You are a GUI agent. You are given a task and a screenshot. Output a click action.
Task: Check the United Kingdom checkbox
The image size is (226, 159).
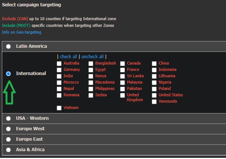click(123, 95)
